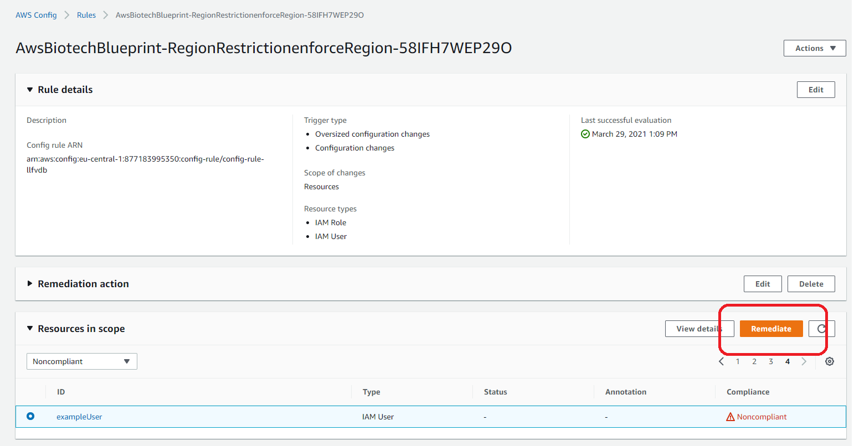Click the rule name in the breadcrumb

240,15
